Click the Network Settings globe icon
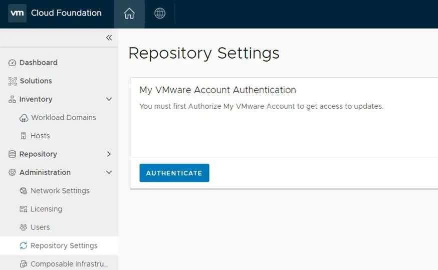 coord(24,191)
